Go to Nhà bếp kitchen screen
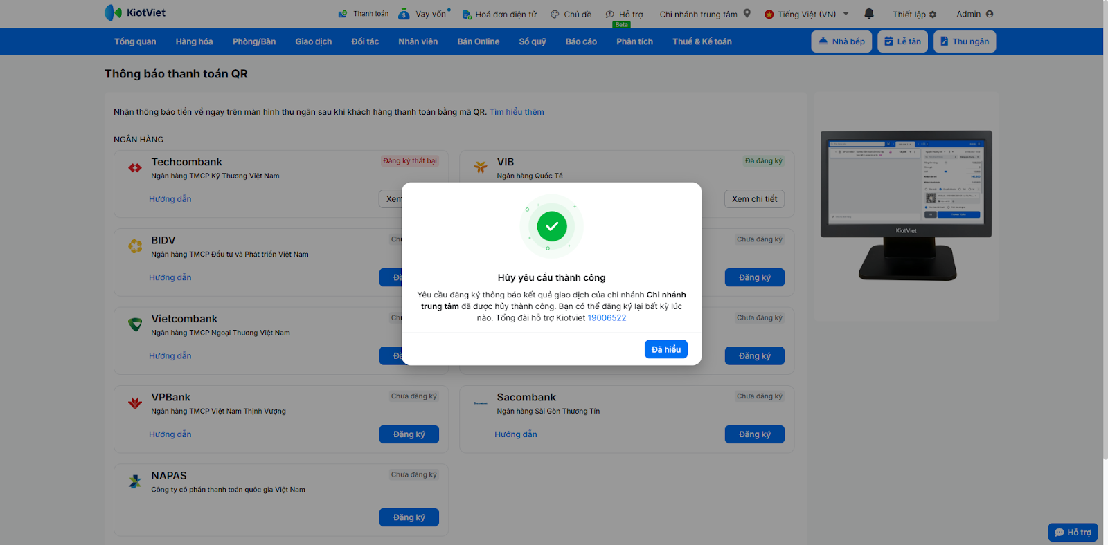1108x545 pixels. point(841,41)
